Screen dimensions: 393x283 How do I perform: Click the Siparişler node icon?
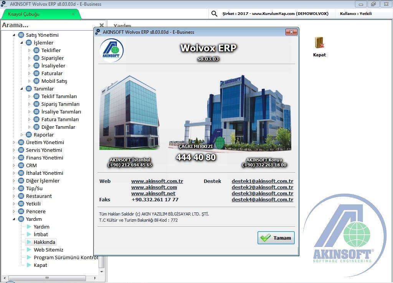(x=36, y=58)
